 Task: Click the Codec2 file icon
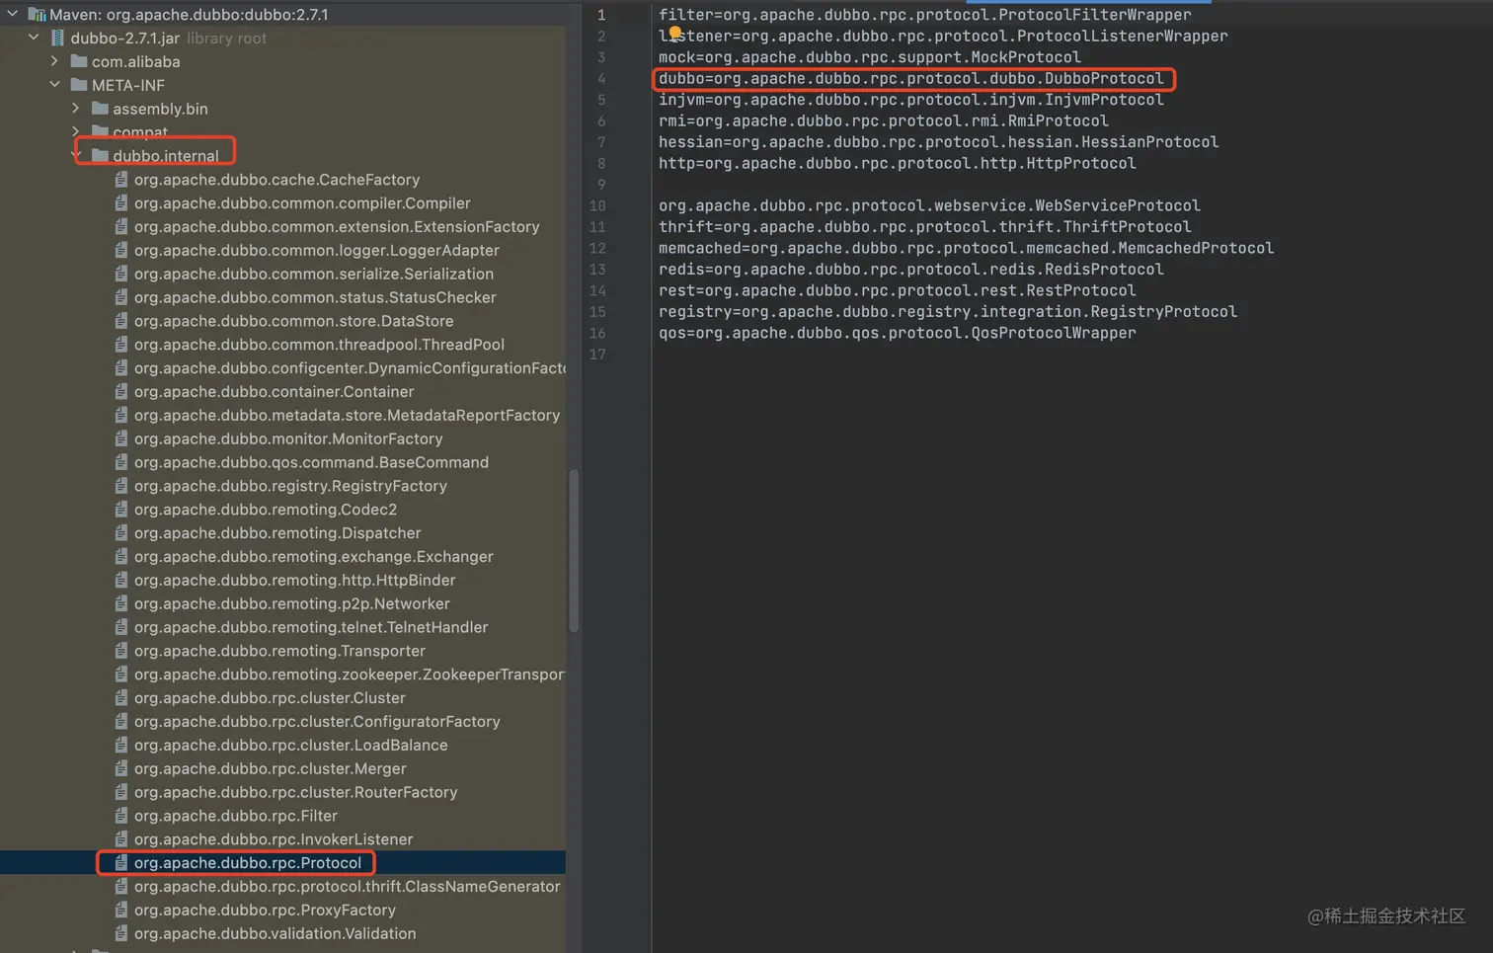[x=121, y=510]
